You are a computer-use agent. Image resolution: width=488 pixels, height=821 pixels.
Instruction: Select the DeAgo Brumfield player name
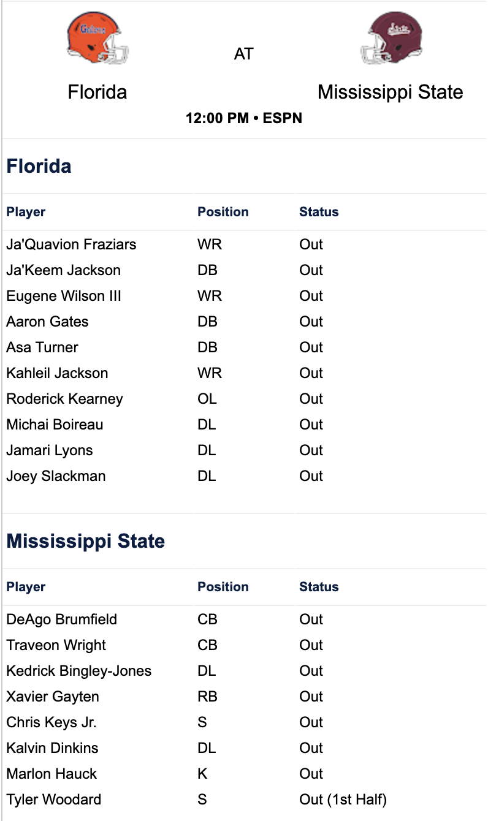click(x=61, y=619)
